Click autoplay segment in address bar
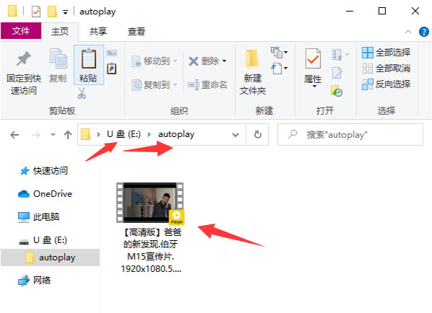 (x=176, y=134)
